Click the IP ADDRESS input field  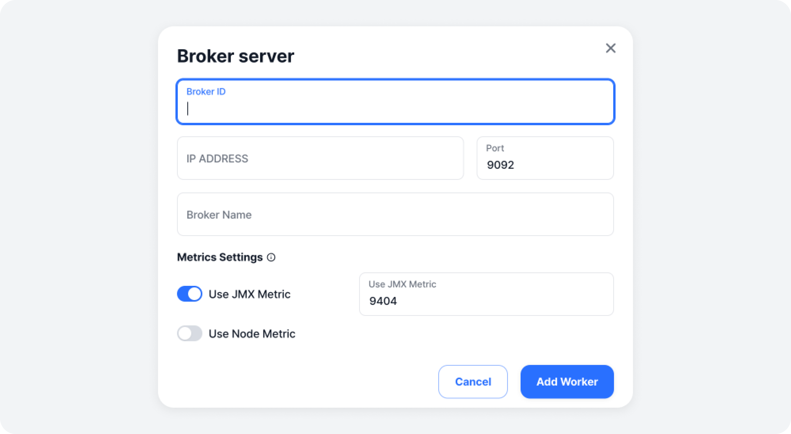click(320, 158)
